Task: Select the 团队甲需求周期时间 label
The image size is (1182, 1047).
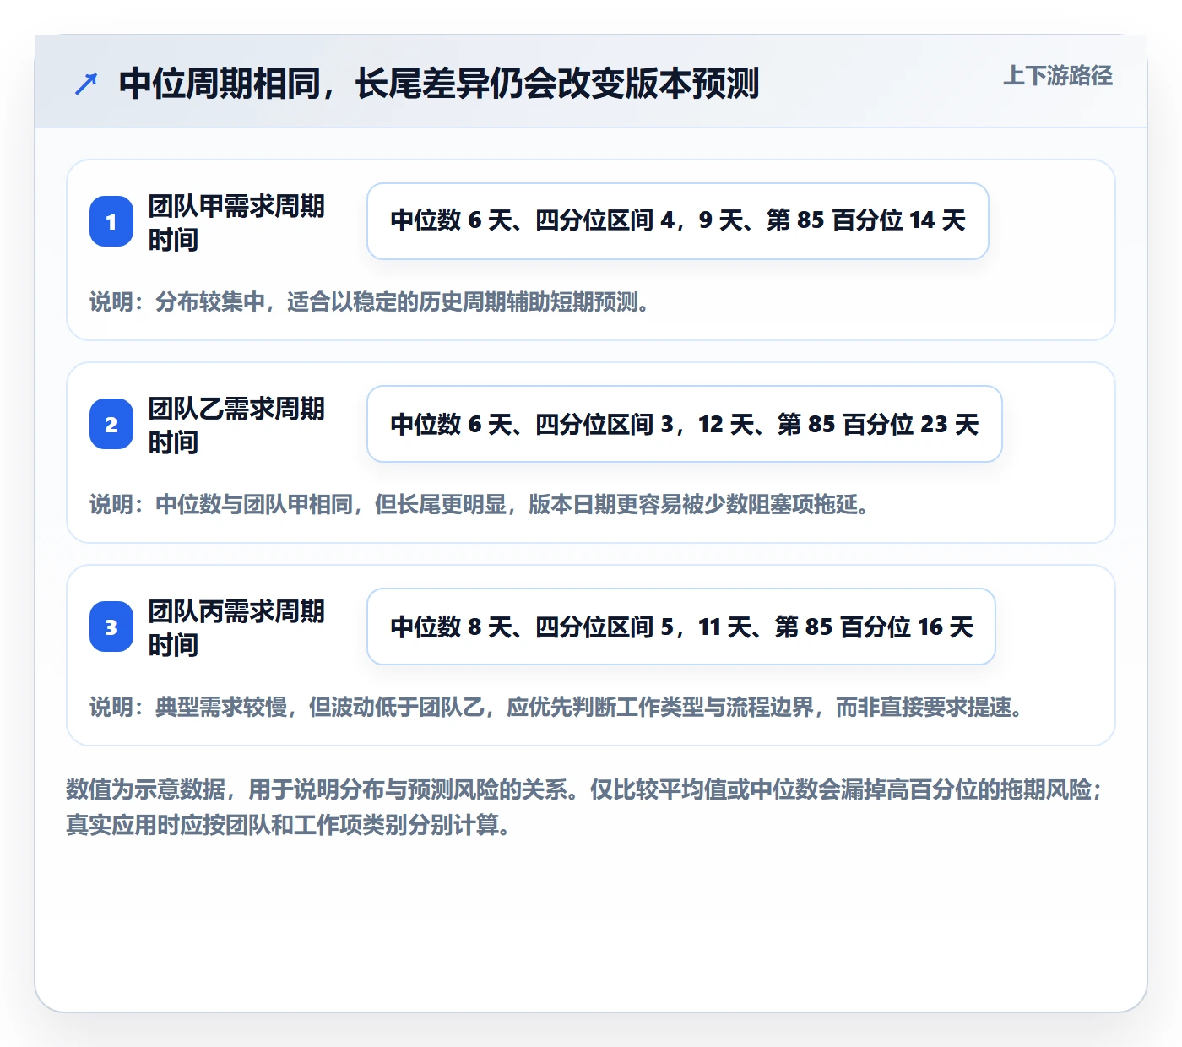Action: pyautogui.click(x=236, y=222)
